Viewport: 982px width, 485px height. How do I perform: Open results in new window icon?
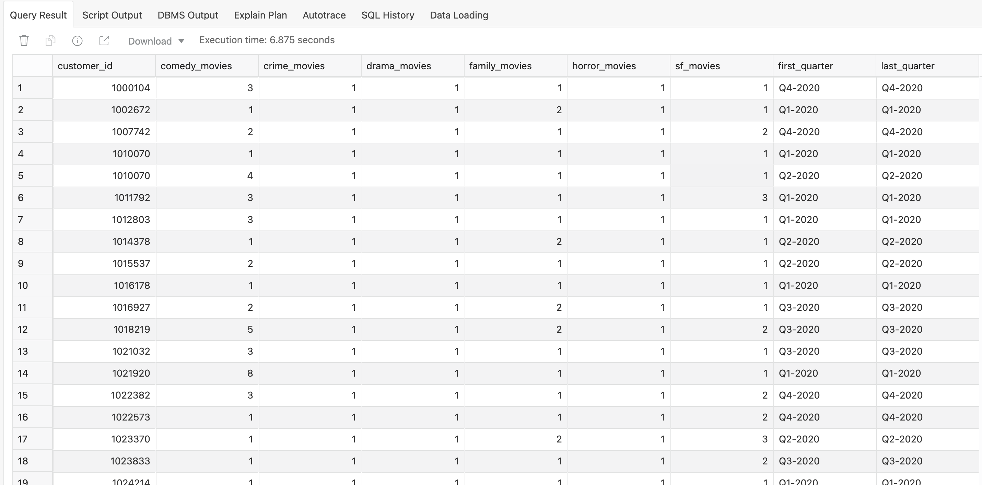104,40
